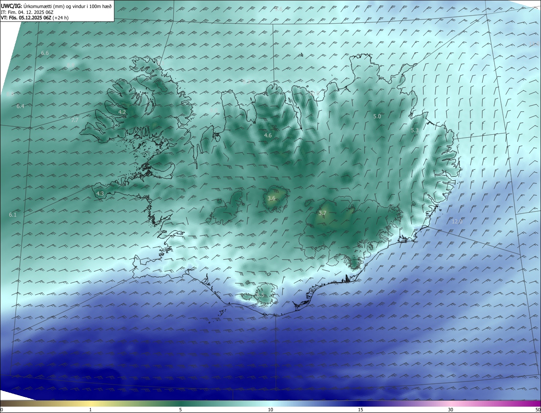Viewport: 541px width, 413px height.
Task: Click the 4.2 value label on the Westfjords
Action: [122, 112]
